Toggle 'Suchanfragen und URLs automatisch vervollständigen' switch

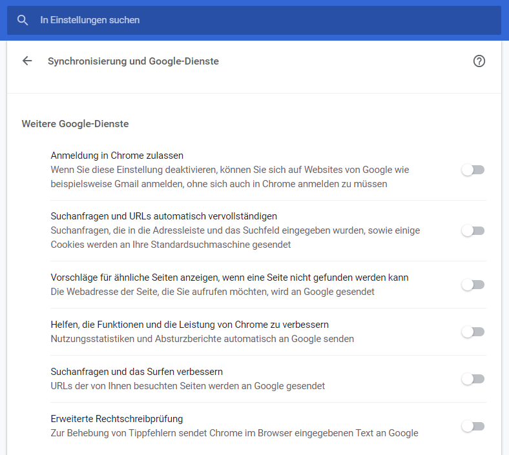click(473, 230)
